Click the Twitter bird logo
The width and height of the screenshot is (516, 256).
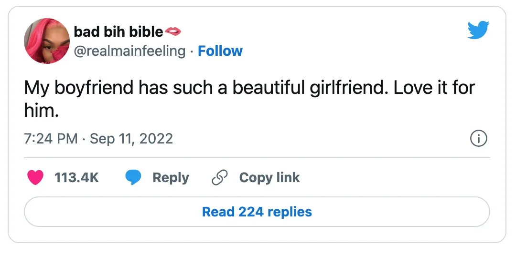pos(478,30)
